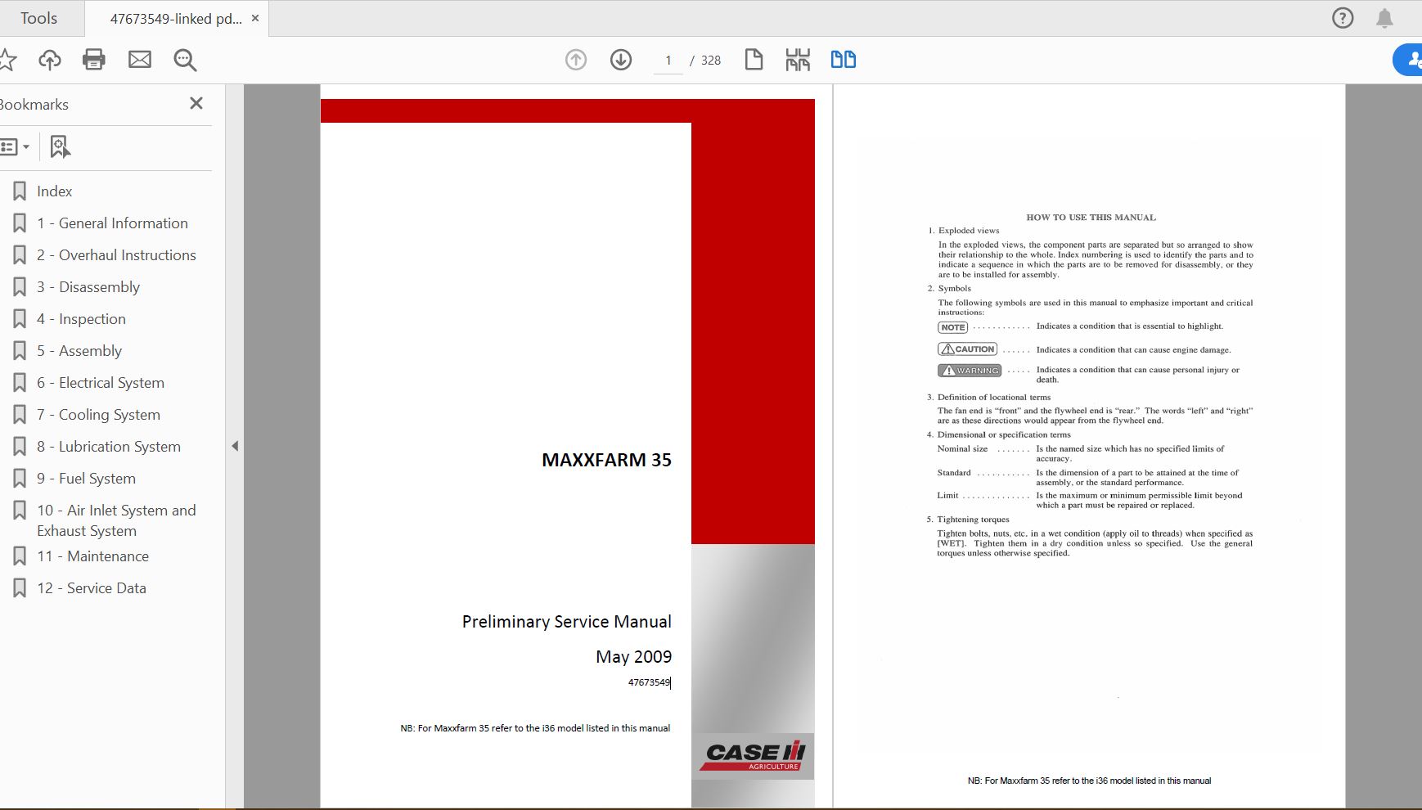
Task: Select the 47673549-linked pdf tab
Action: point(175,17)
